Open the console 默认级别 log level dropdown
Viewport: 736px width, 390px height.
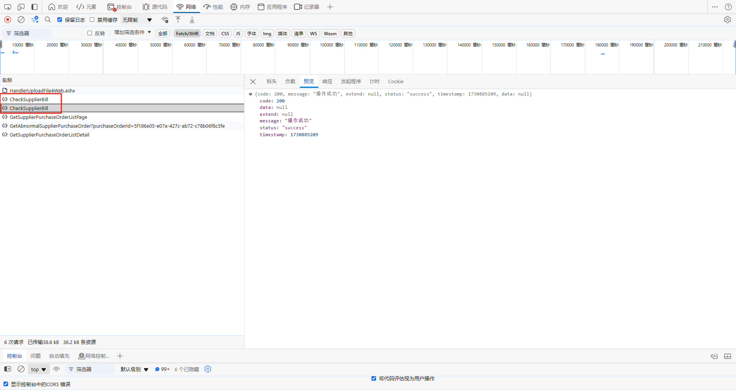tap(134, 369)
